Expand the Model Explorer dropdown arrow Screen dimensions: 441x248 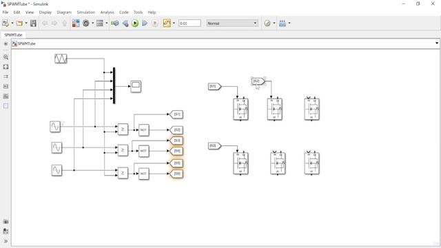click(x=107, y=23)
